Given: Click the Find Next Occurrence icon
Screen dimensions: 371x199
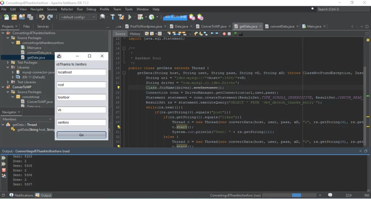Looking at the screenshot, I should 179,34.
